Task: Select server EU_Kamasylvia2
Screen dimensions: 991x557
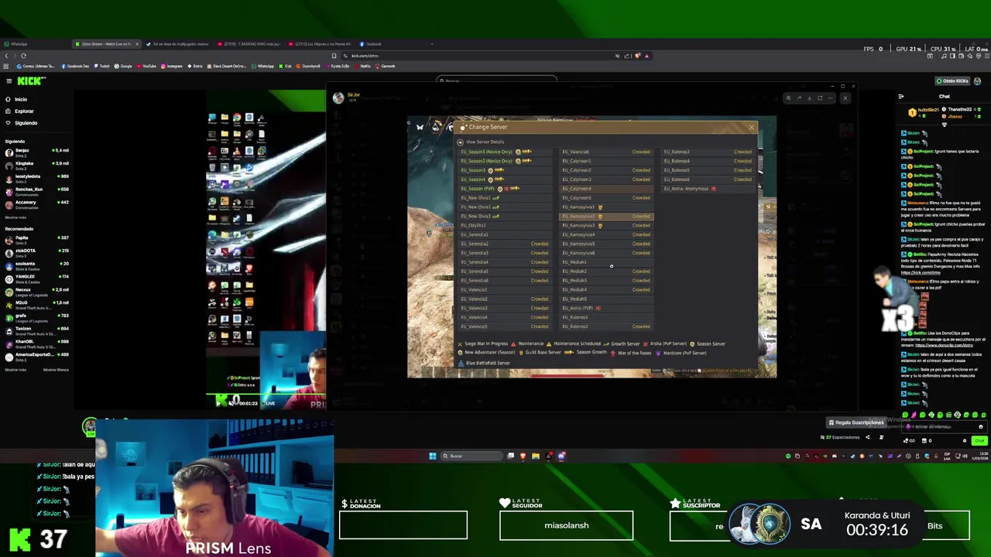Action: click(x=606, y=216)
